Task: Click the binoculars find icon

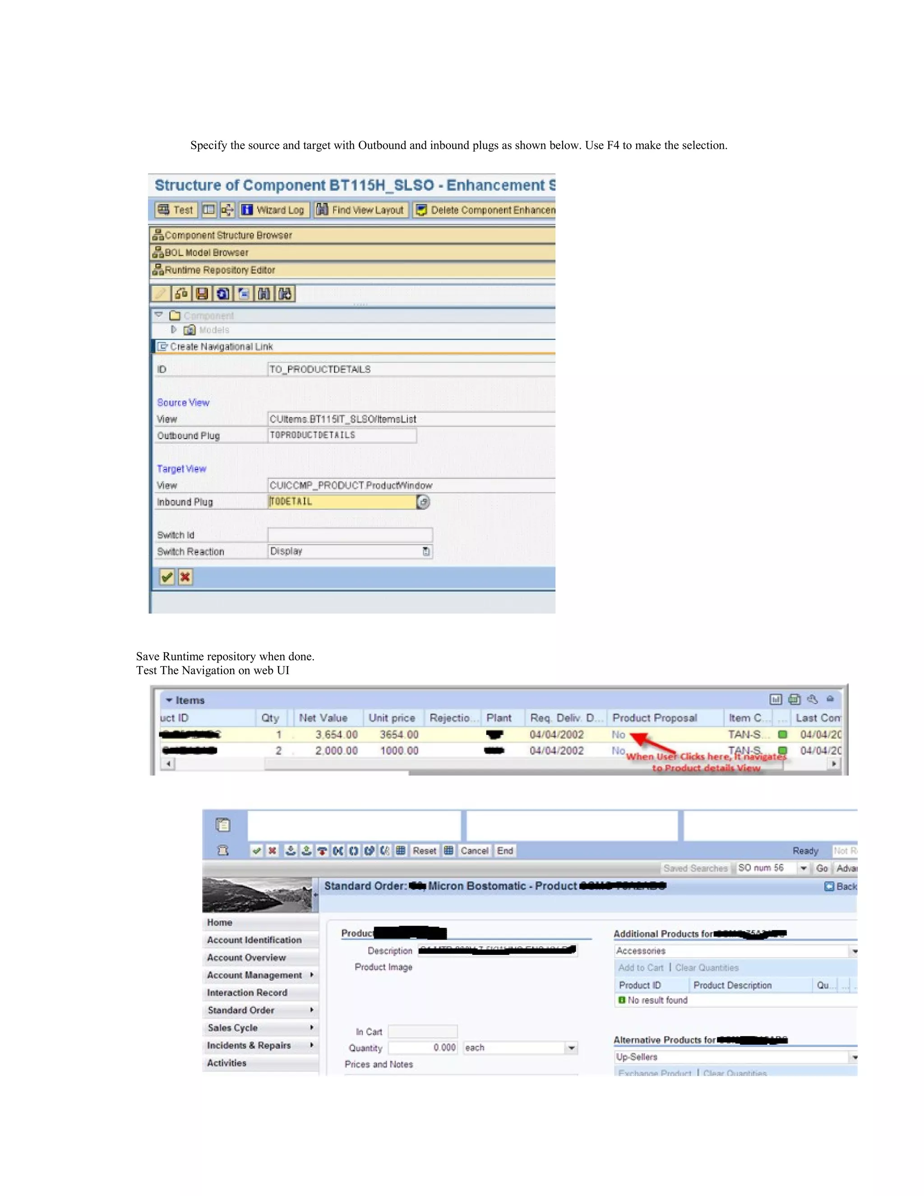Action: (x=264, y=294)
